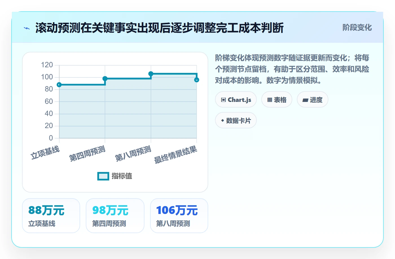Click the 60 y-axis tick label
Screen dimensions: 395x259
[x=49, y=101]
